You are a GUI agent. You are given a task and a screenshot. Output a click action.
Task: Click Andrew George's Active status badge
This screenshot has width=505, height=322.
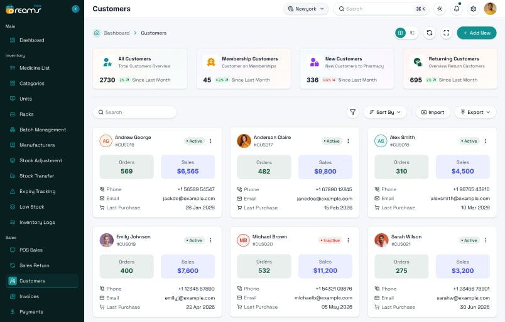tap(194, 141)
